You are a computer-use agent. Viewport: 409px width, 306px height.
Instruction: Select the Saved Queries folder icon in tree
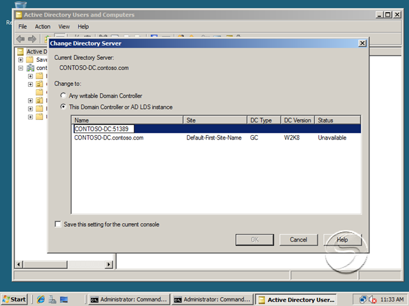(30, 60)
